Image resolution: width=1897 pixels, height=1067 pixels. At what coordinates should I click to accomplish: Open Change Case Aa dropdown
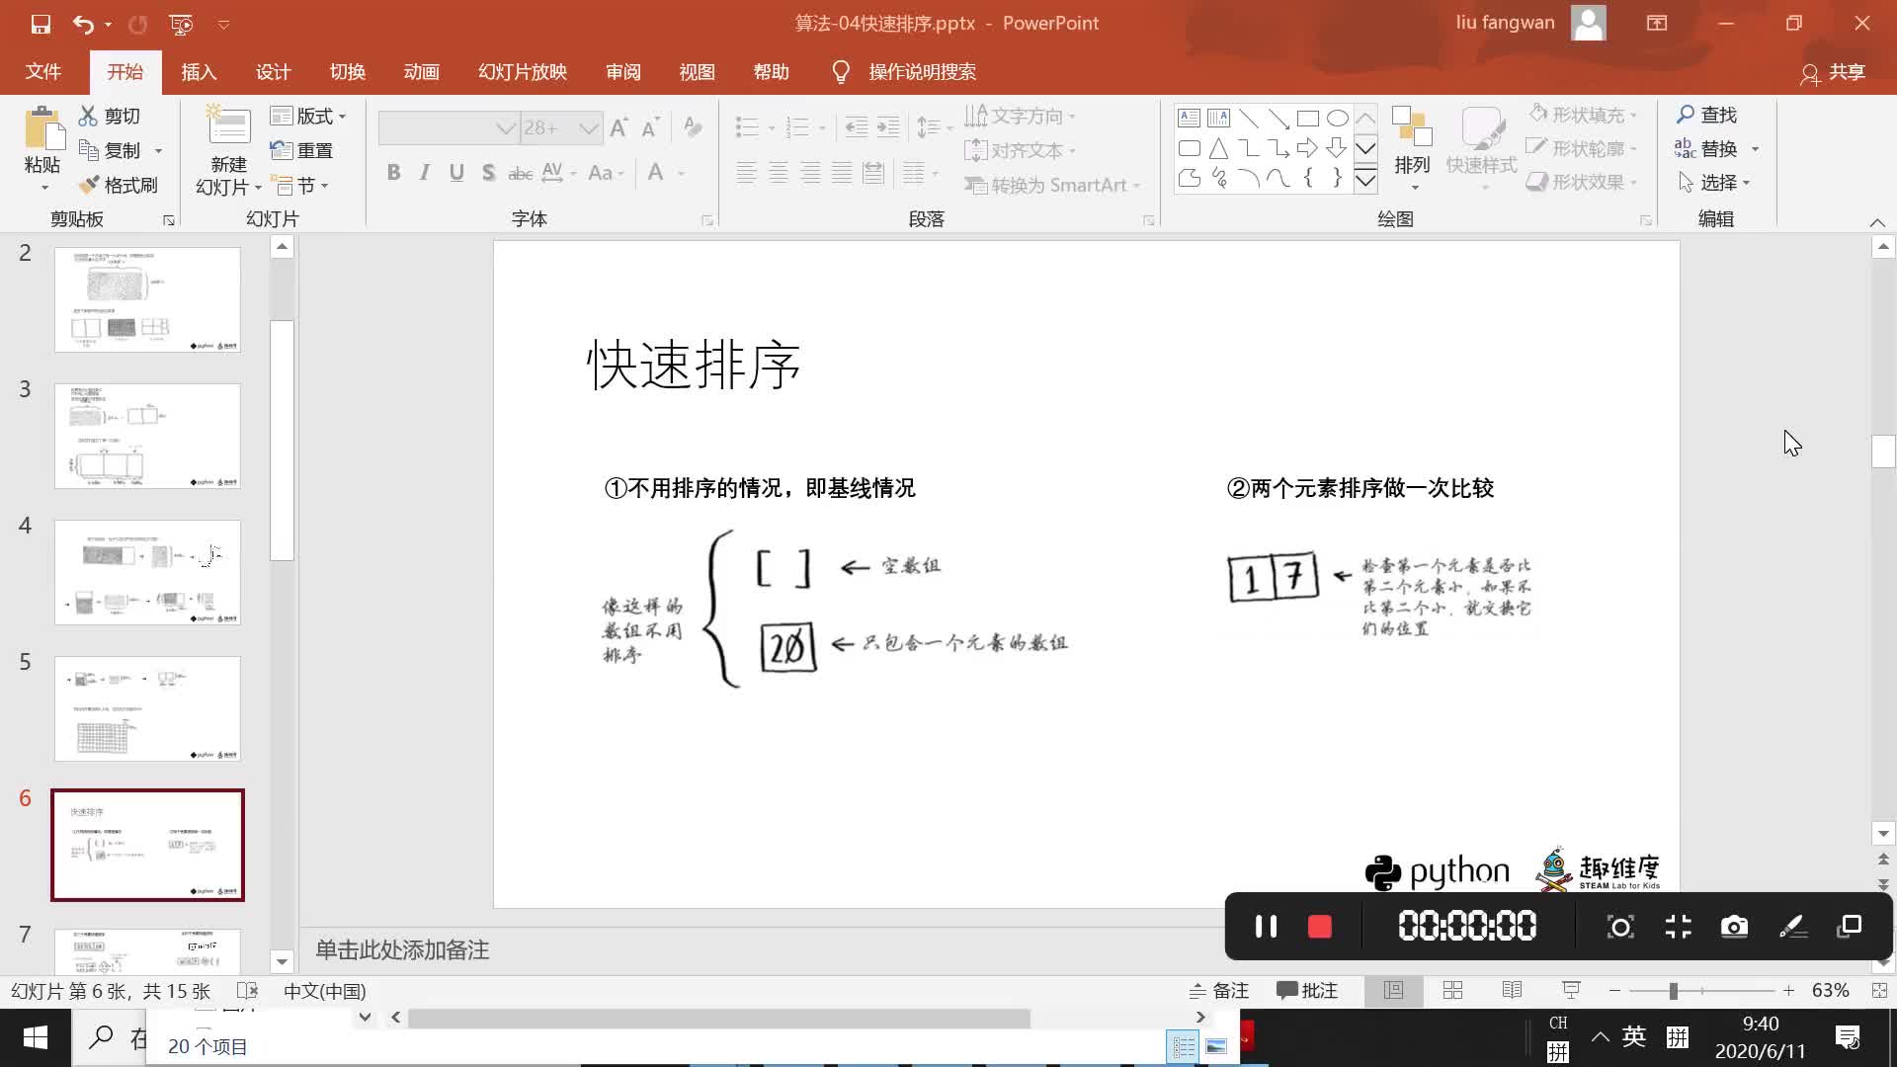pyautogui.click(x=606, y=173)
